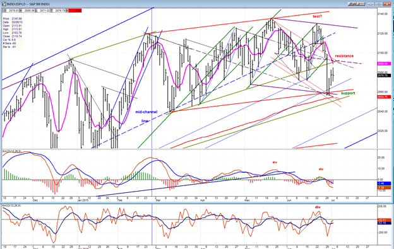394x249 pixels.
Task: Click the black 2076.78 last-price tag
Action: pyautogui.click(x=384, y=76)
